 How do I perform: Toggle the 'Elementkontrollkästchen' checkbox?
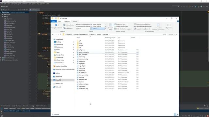pos(135,24)
